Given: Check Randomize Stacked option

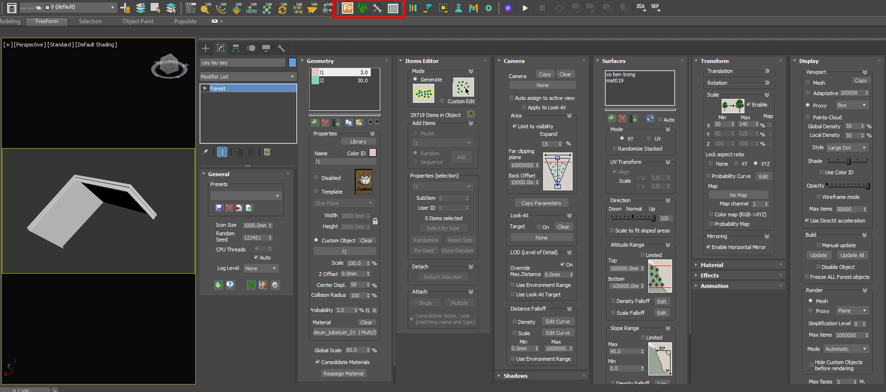Looking at the screenshot, I should [614, 149].
